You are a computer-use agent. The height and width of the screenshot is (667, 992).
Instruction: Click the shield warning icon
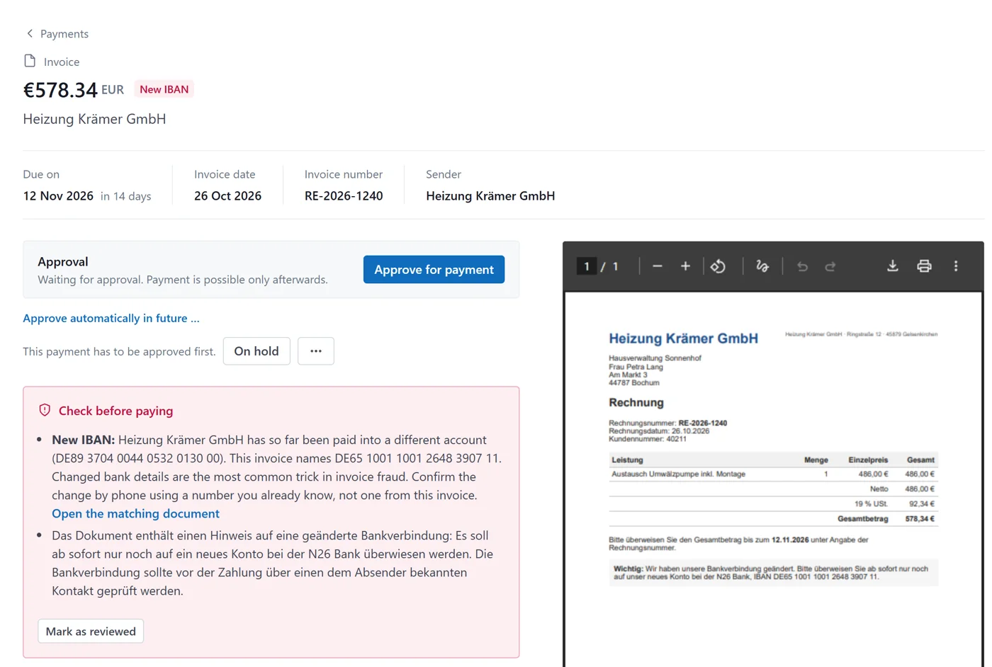[45, 410]
